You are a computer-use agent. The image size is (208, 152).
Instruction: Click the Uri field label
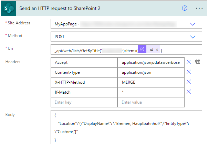tap(10, 48)
